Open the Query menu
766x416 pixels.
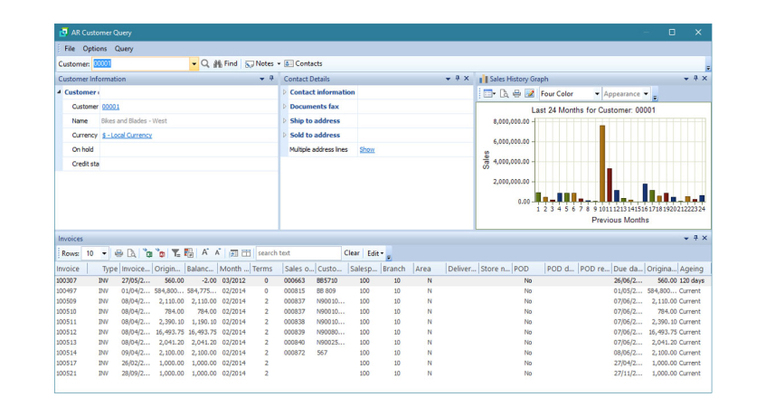(124, 49)
